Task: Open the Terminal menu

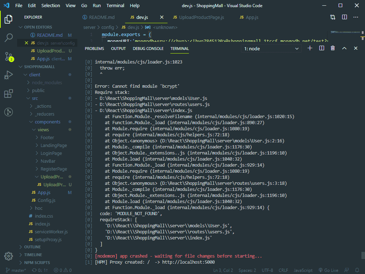Action: point(115,6)
